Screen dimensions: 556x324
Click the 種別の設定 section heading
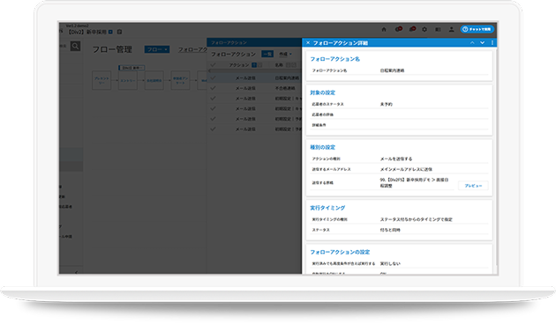pos(322,147)
